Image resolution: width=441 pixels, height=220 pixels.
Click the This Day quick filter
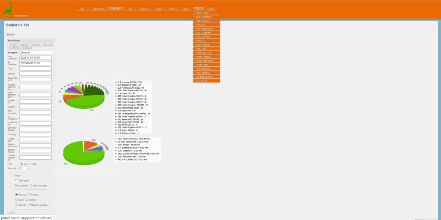click(x=12, y=45)
